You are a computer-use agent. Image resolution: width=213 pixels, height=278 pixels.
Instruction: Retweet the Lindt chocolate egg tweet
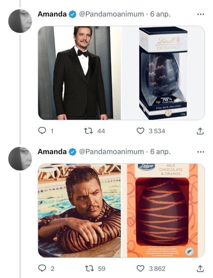(x=88, y=131)
